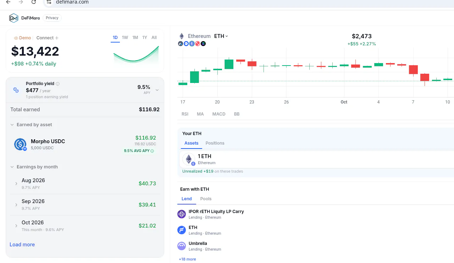The width and height of the screenshot is (454, 263).
Task: Click the Optimism red chain icon
Action: [198, 44]
